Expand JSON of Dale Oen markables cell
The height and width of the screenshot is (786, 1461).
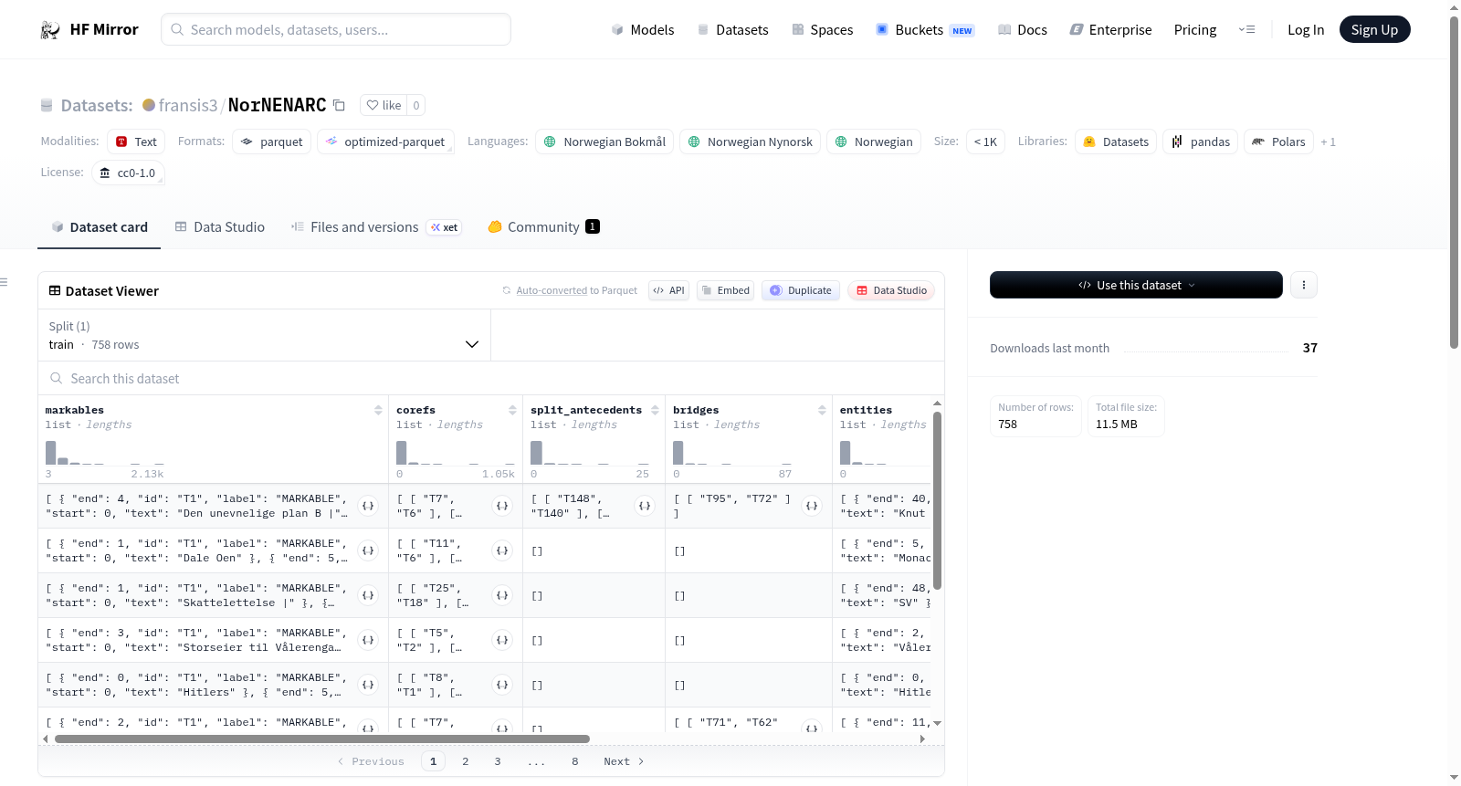tap(368, 550)
